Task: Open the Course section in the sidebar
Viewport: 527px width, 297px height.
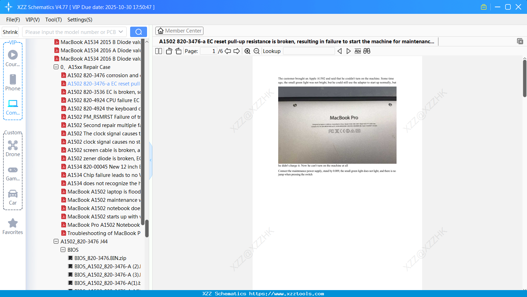Action: click(13, 58)
